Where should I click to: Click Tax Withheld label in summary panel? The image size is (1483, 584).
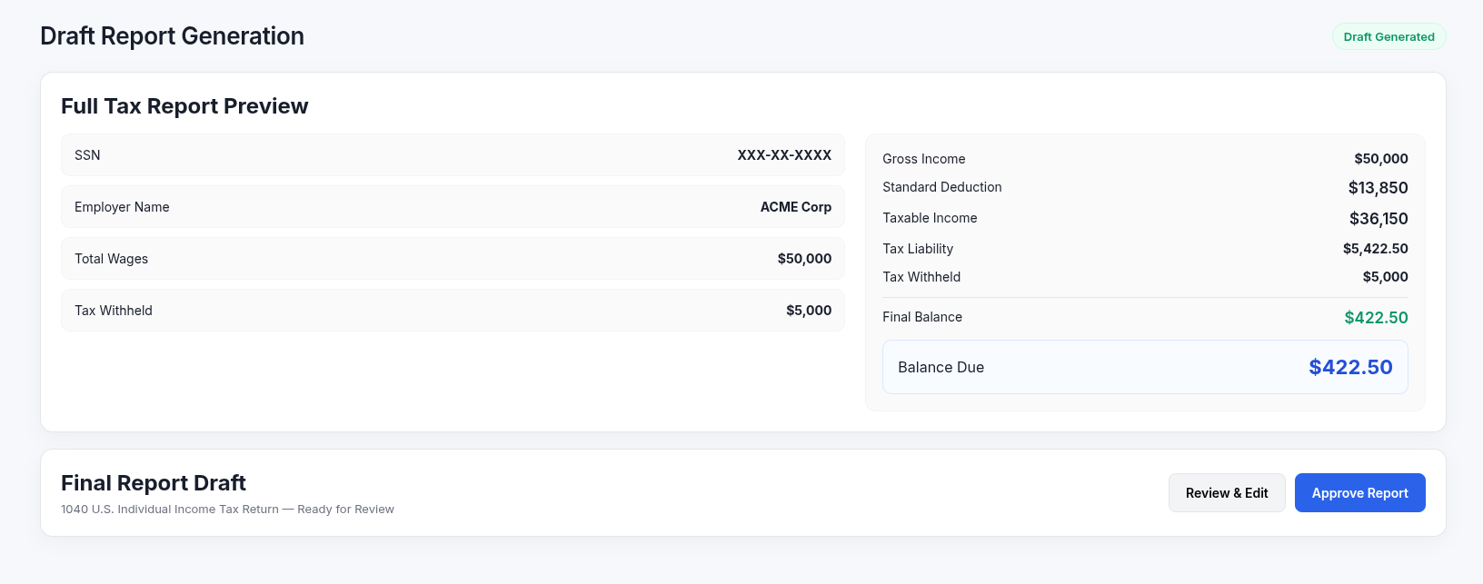pos(921,277)
